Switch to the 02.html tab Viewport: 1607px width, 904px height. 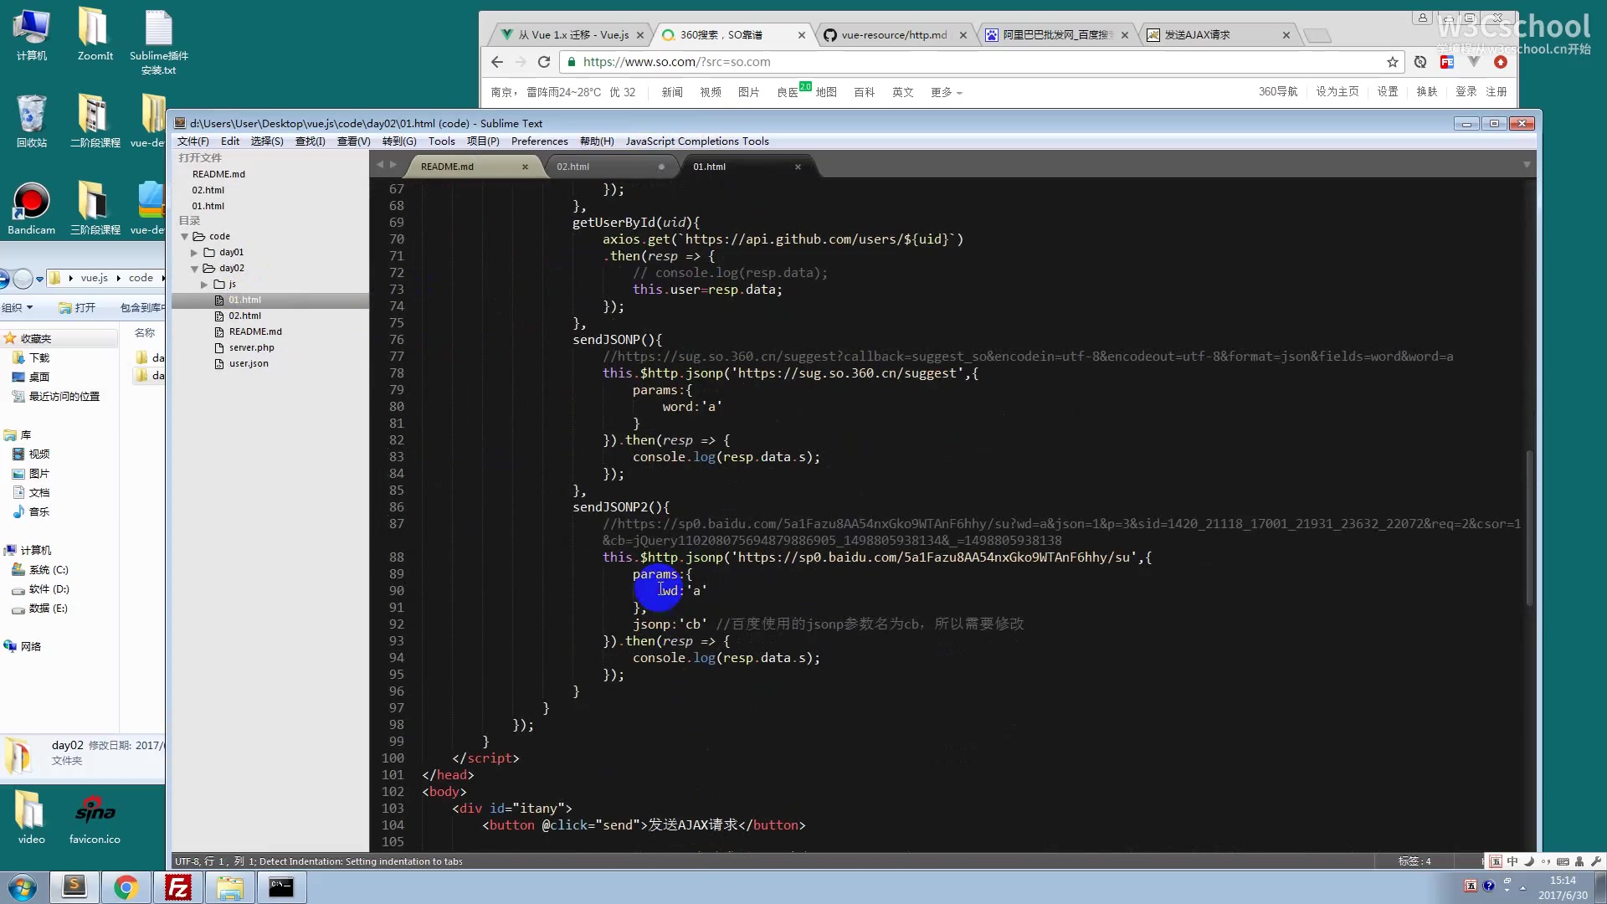click(x=572, y=166)
